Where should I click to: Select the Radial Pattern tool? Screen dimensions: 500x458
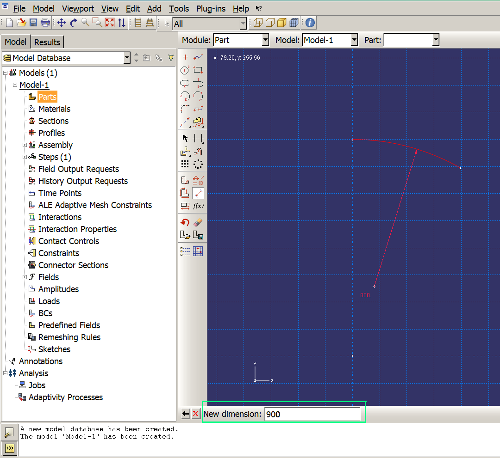tap(198, 164)
